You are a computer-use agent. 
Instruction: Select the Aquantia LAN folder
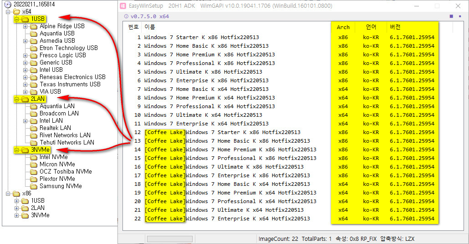click(x=57, y=106)
